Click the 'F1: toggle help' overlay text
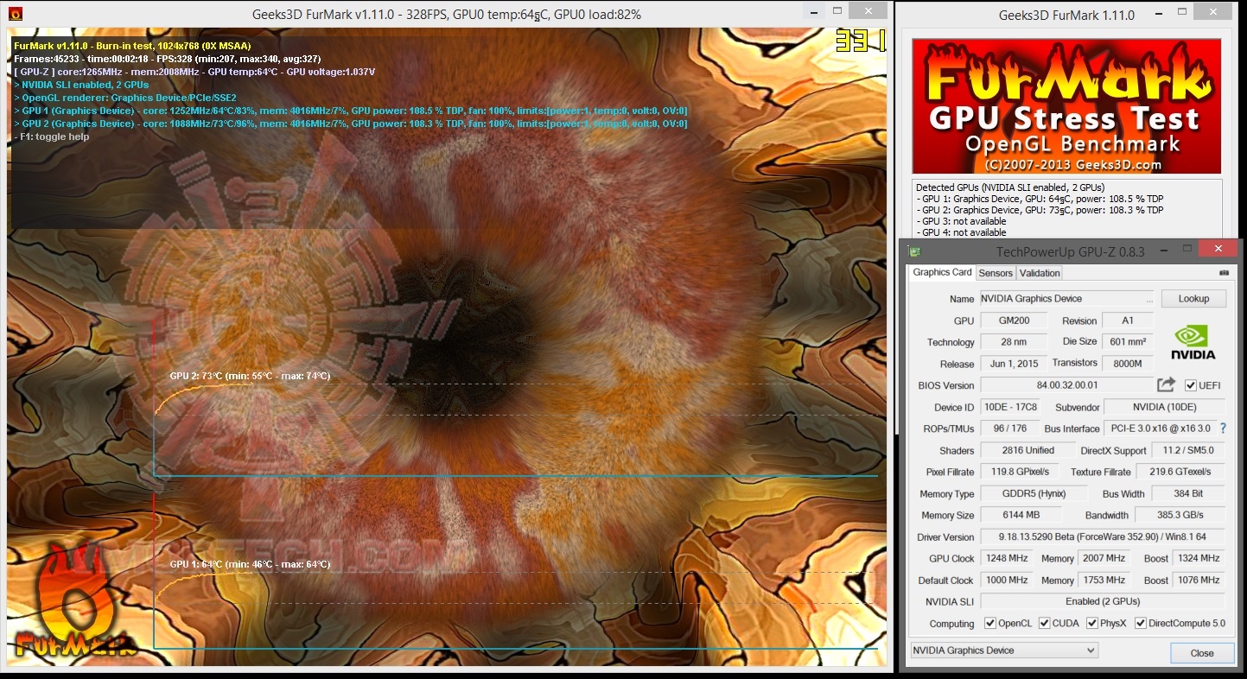Viewport: 1247px width, 679px height. click(x=52, y=136)
